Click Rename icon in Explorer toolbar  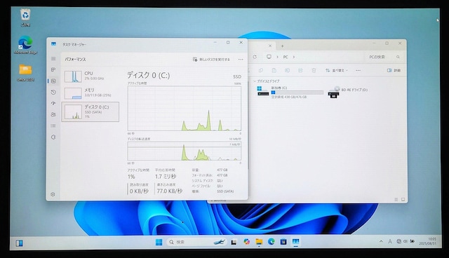pyautogui.click(x=287, y=70)
